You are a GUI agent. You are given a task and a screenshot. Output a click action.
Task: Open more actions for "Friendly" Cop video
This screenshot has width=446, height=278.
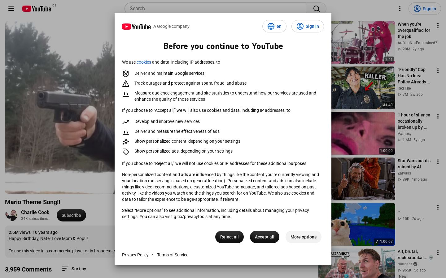(x=438, y=71)
